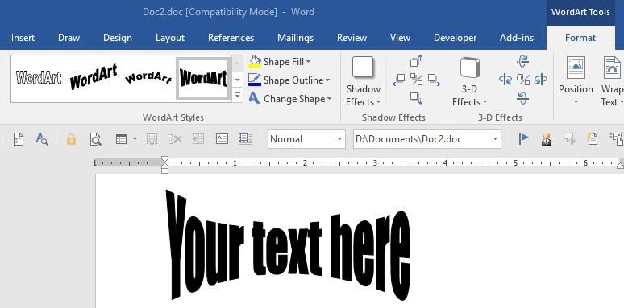Switch to the Insert tab
The width and height of the screenshot is (624, 308).
(23, 38)
